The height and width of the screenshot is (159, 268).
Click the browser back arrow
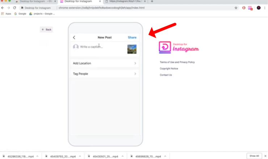point(3,8)
